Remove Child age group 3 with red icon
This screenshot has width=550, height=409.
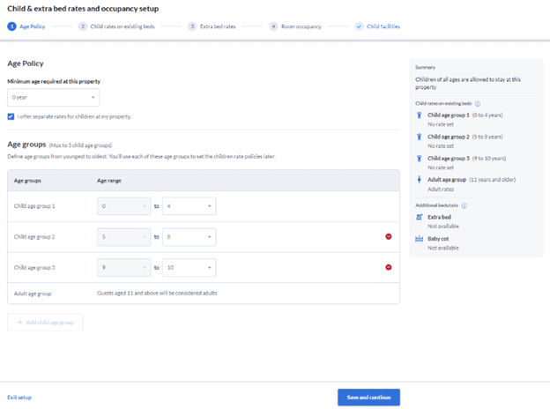click(389, 267)
